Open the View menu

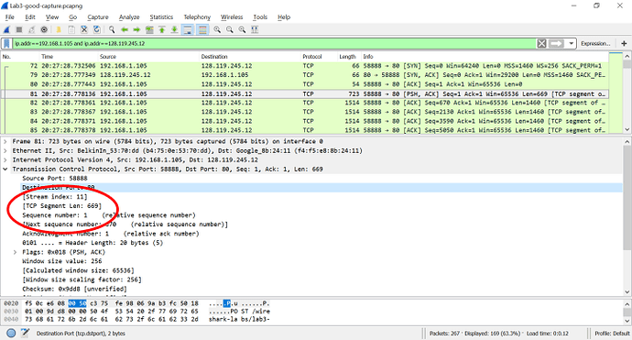coord(52,16)
